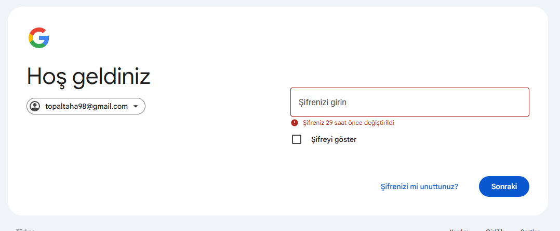Select the topaltaha98@gmail.com email text
Viewport: 560px width, 231px height.
coord(86,106)
